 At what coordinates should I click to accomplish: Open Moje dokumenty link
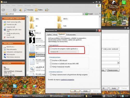coord(12,49)
